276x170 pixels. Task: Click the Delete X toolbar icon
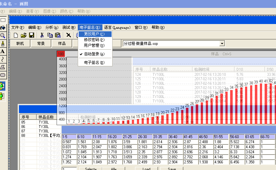point(68,35)
